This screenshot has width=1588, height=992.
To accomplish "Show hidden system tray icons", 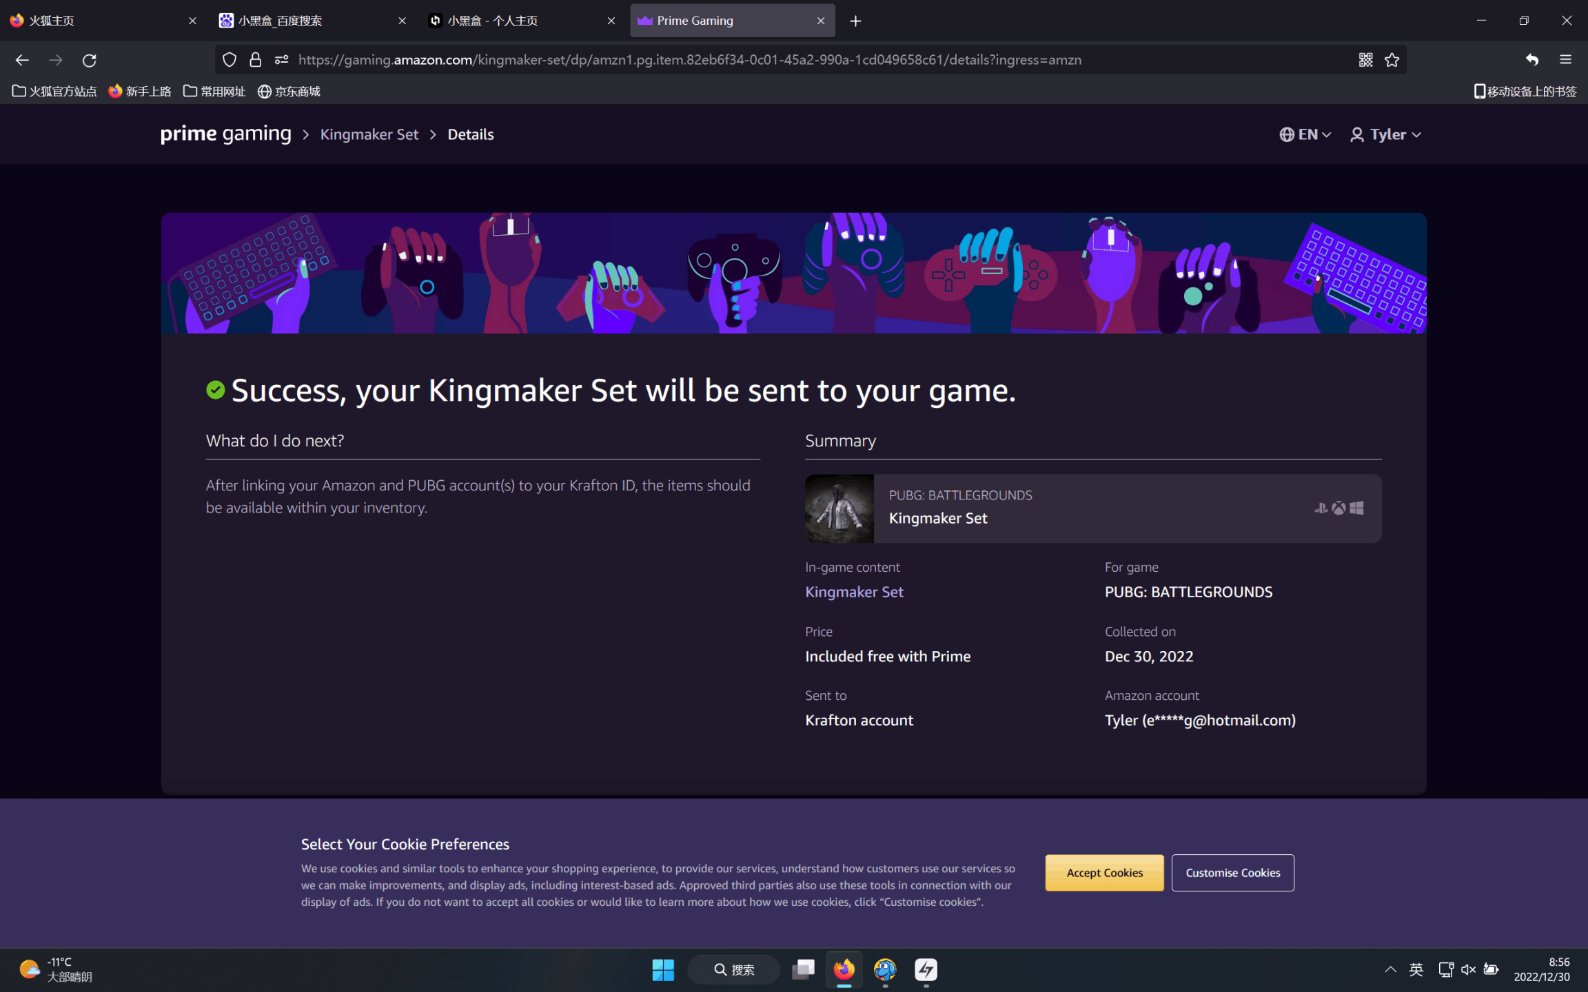I will pos(1390,970).
